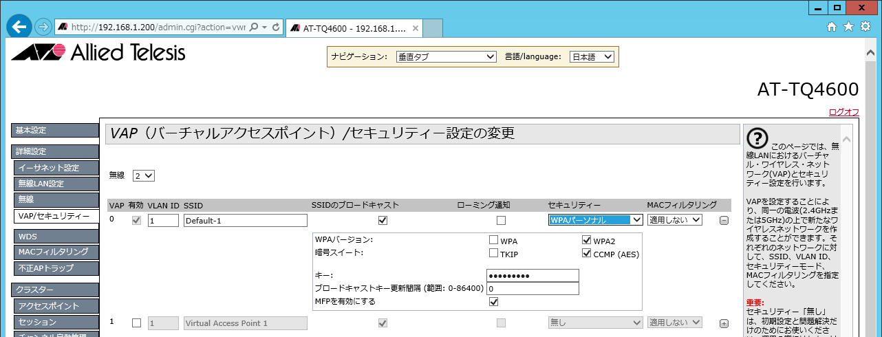The width and height of the screenshot is (882, 337).
Task: Toggle SSID broadcast checkbox for Default-1
Action: coord(383,220)
